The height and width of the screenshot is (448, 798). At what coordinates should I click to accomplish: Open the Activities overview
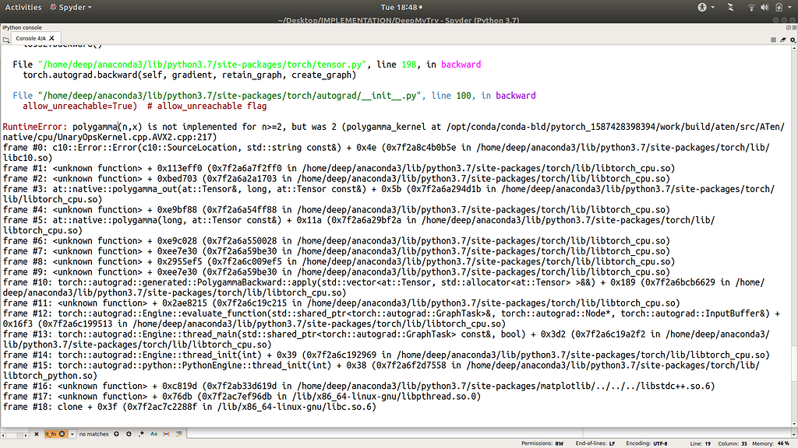pyautogui.click(x=23, y=7)
